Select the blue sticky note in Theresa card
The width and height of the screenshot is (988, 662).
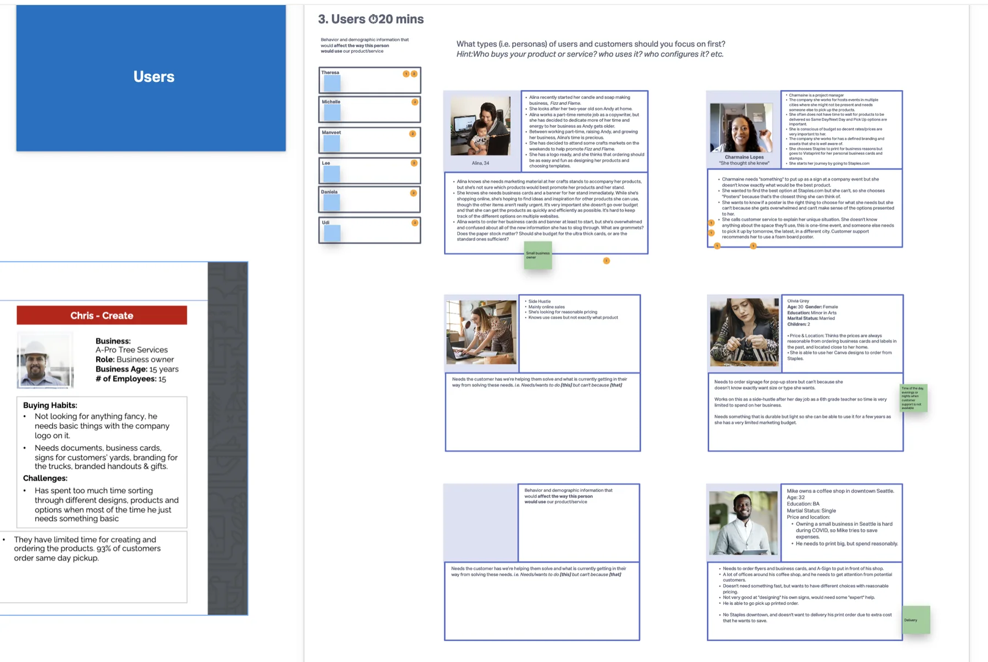click(x=332, y=83)
